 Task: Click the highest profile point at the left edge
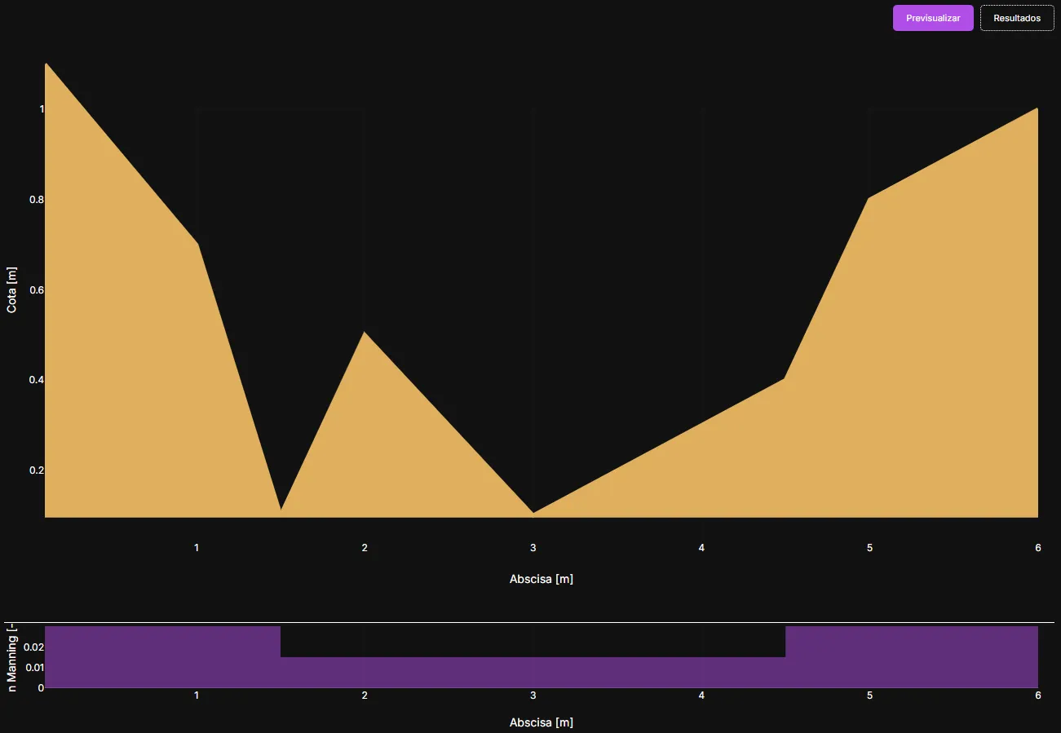pyautogui.click(x=46, y=64)
